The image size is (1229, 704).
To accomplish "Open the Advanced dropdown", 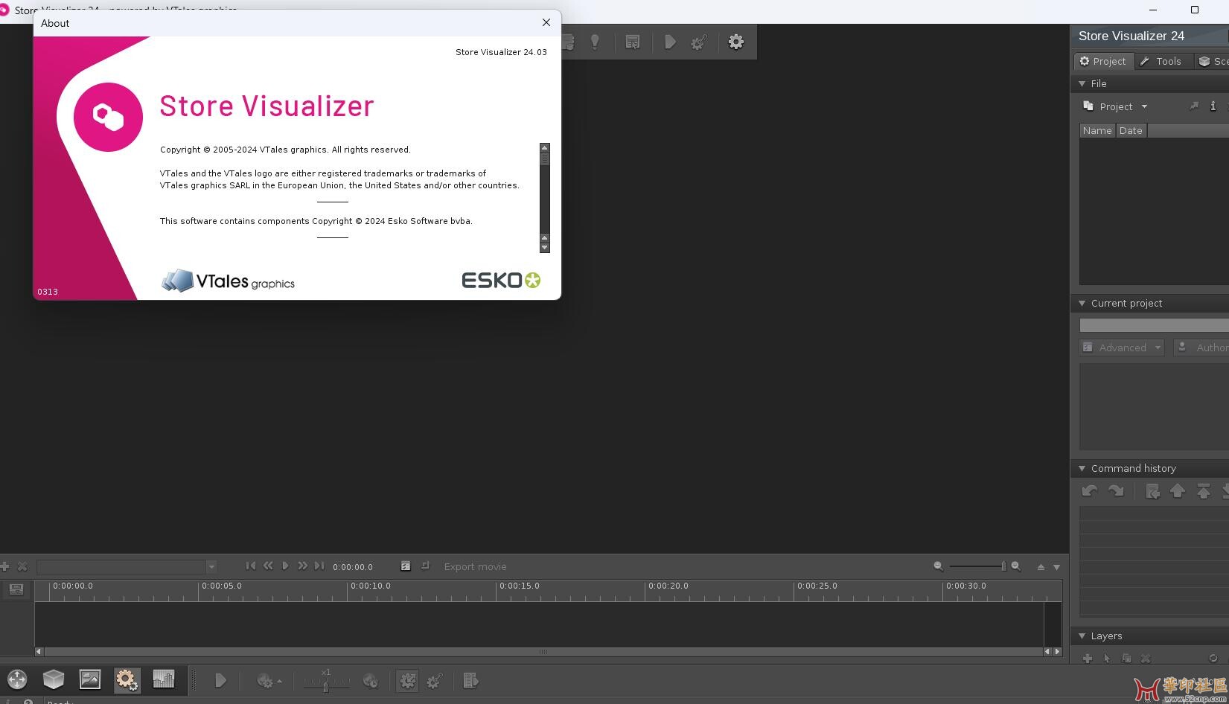I will pos(1122,348).
